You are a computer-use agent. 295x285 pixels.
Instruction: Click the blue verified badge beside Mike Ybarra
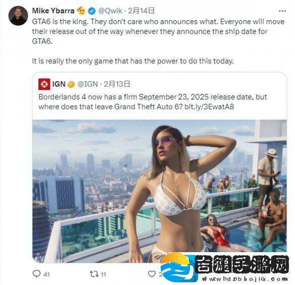(x=92, y=11)
